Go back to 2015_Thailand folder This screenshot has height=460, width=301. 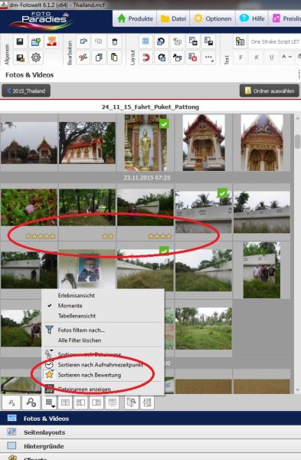coord(26,90)
